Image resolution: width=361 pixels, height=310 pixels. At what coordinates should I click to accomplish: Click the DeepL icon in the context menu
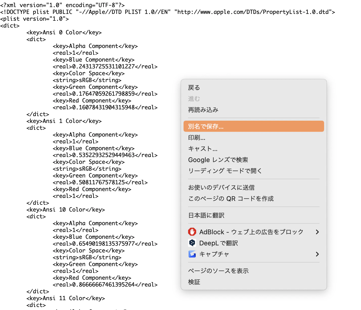(x=192, y=243)
